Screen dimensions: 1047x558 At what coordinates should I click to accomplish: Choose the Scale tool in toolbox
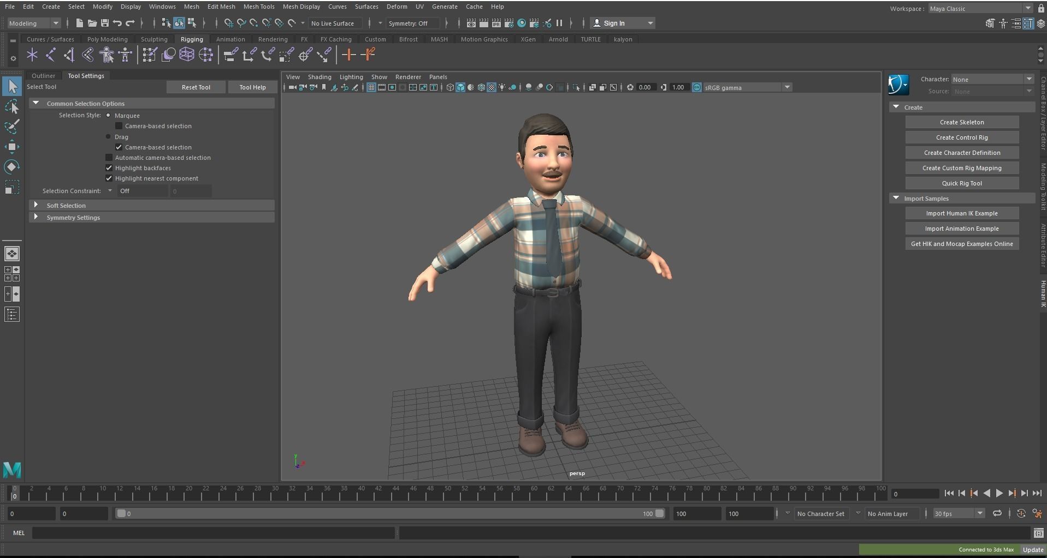tap(12, 187)
